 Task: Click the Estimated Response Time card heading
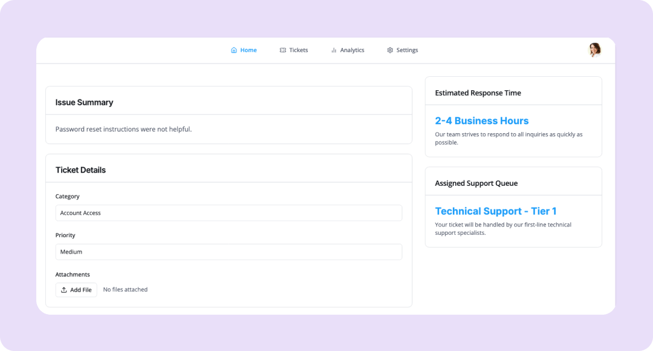point(478,93)
